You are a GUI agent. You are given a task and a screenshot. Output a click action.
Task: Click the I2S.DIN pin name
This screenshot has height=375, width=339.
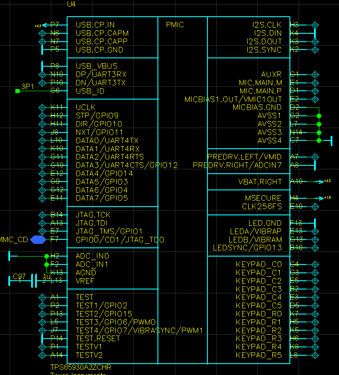coord(268,33)
